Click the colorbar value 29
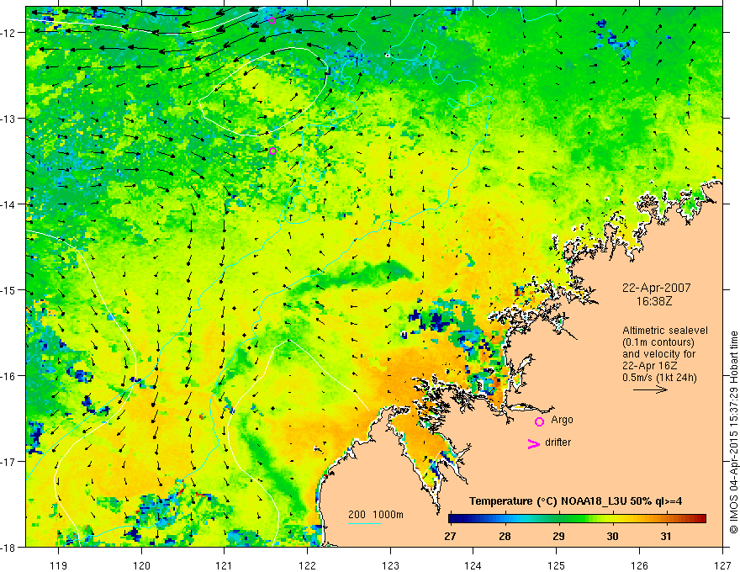The image size is (740, 572). click(x=558, y=537)
